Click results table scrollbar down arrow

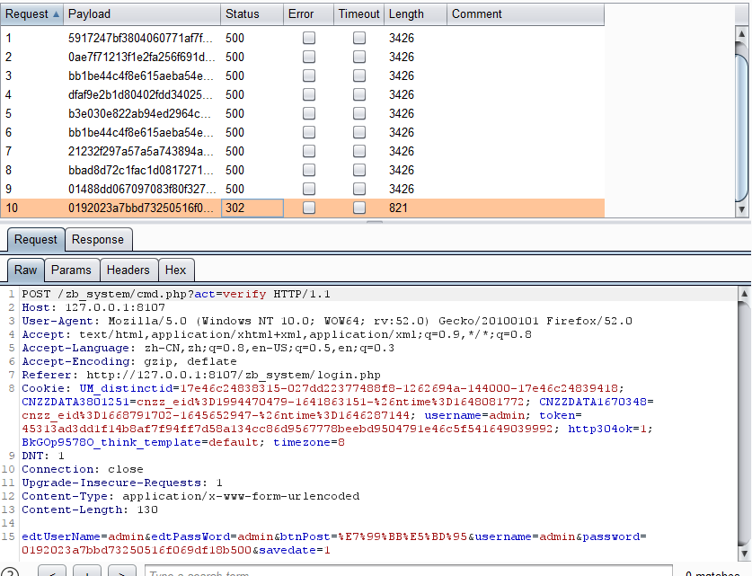pos(741,209)
